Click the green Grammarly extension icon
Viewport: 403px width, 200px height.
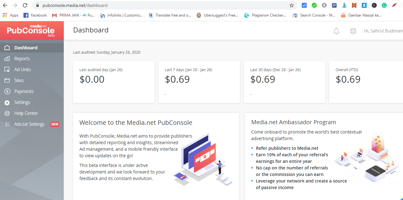tap(384, 5)
